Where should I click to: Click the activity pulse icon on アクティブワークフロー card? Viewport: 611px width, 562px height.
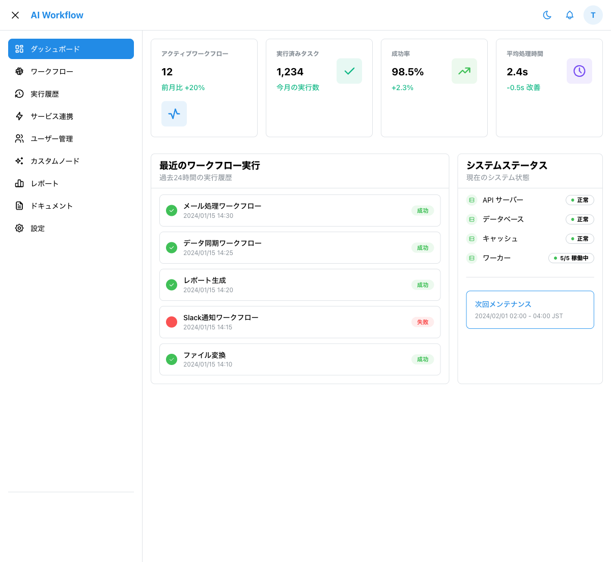coord(174,114)
